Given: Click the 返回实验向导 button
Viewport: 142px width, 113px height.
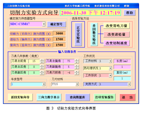Looking at the screenshot, I should click(20, 97).
